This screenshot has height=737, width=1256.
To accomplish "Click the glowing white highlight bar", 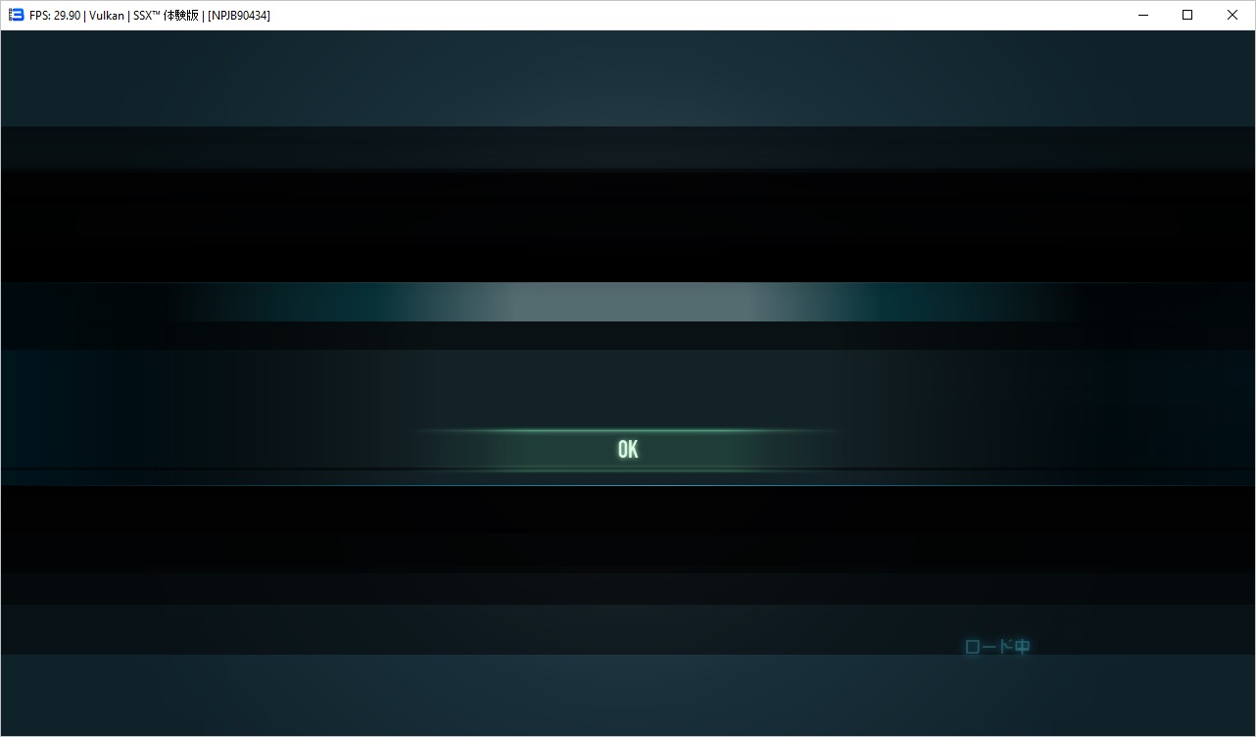I will [627, 302].
